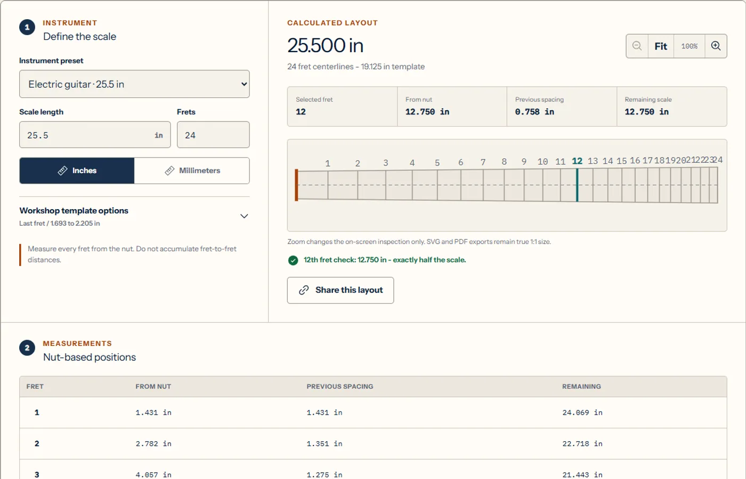Fit the layout to view
This screenshot has width=746, height=479.
661,46
